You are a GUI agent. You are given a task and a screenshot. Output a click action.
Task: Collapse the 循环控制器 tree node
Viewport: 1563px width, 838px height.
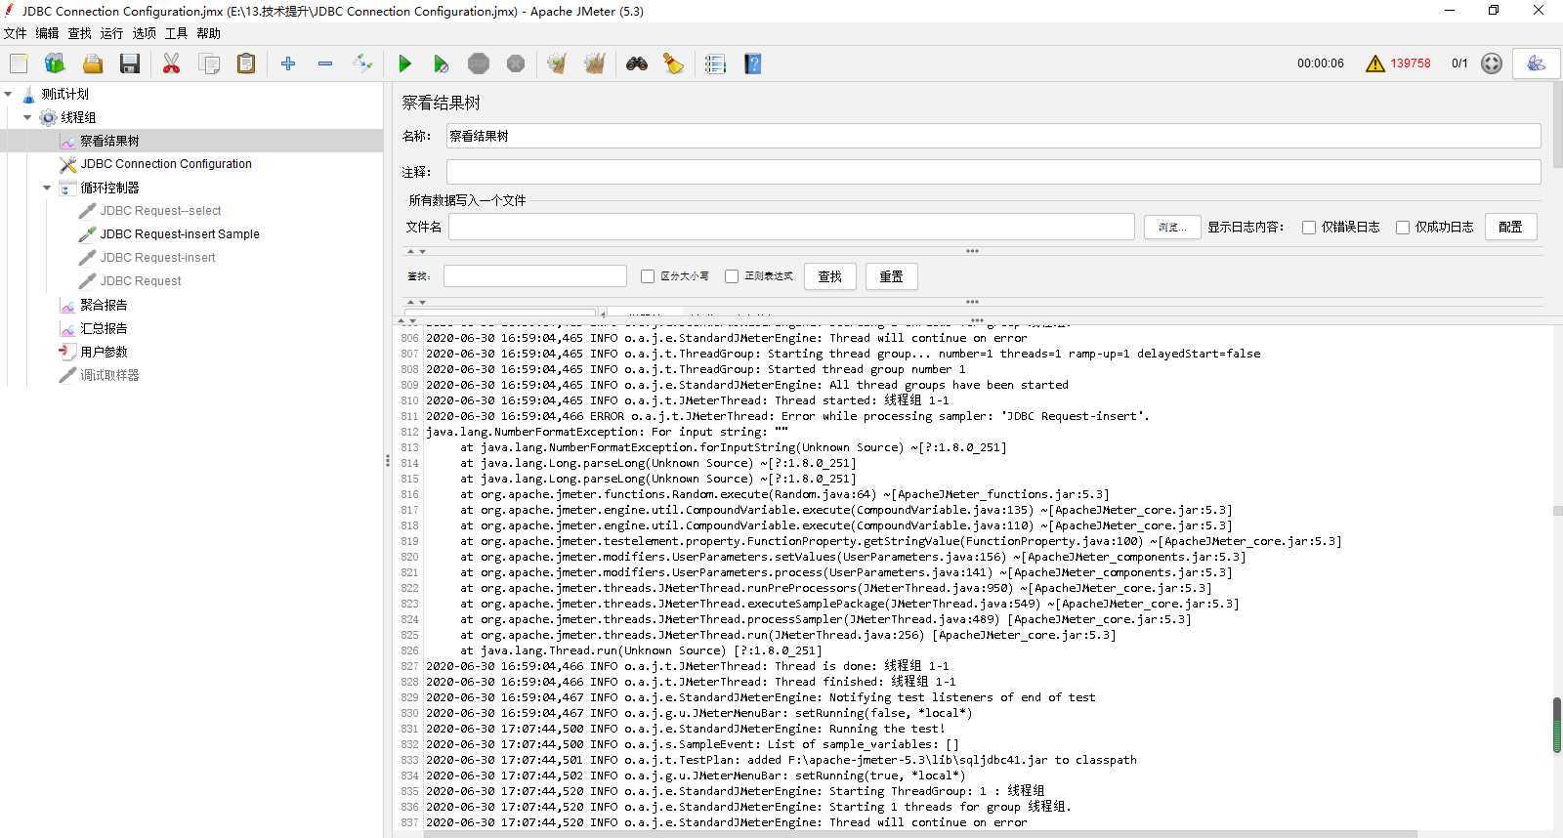point(47,188)
